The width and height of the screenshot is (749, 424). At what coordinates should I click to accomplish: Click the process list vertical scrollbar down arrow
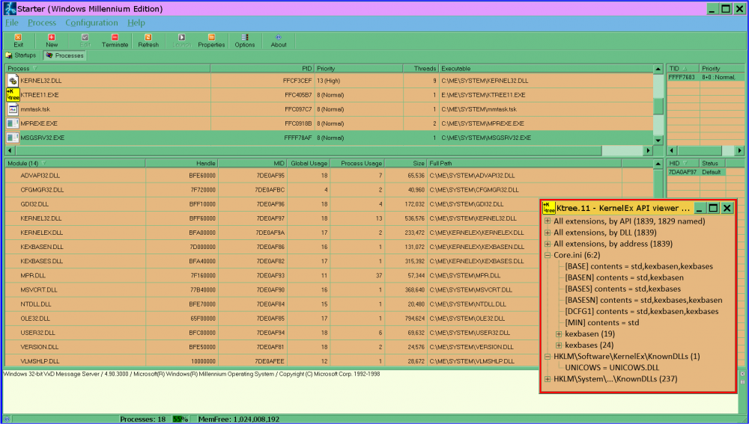coord(658,140)
